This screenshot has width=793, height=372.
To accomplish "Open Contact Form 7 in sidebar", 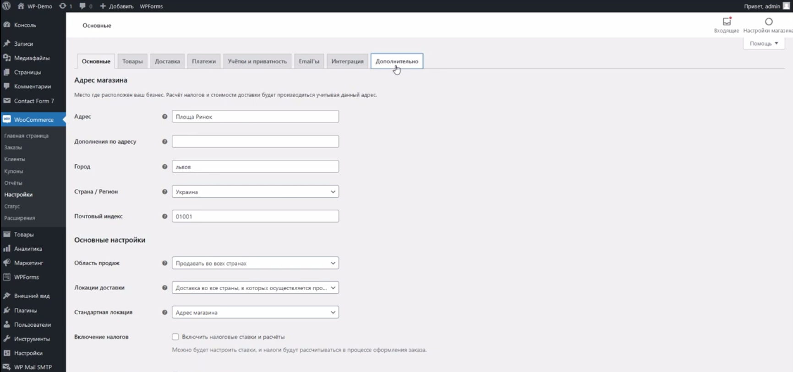I will (33, 101).
